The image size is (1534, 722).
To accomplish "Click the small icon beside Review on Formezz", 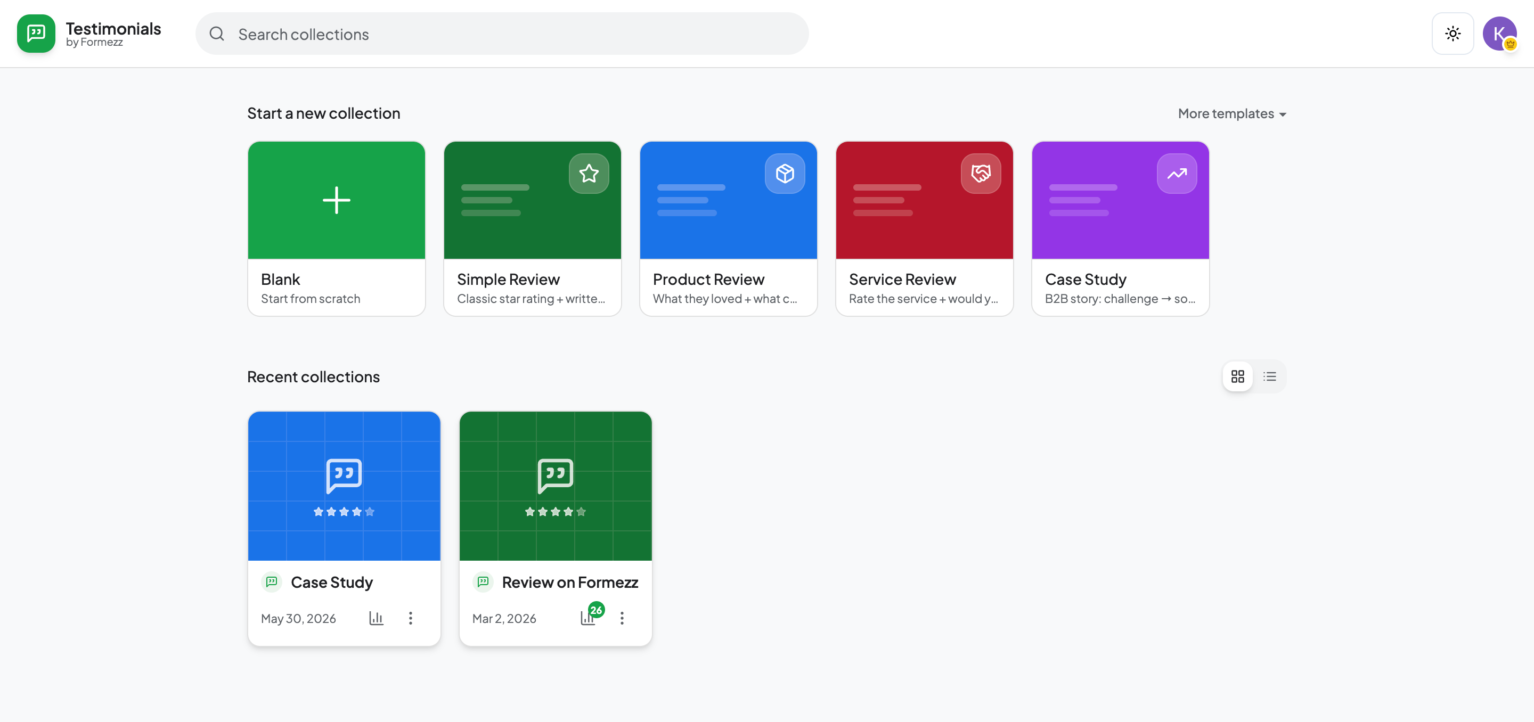I will click(x=483, y=581).
